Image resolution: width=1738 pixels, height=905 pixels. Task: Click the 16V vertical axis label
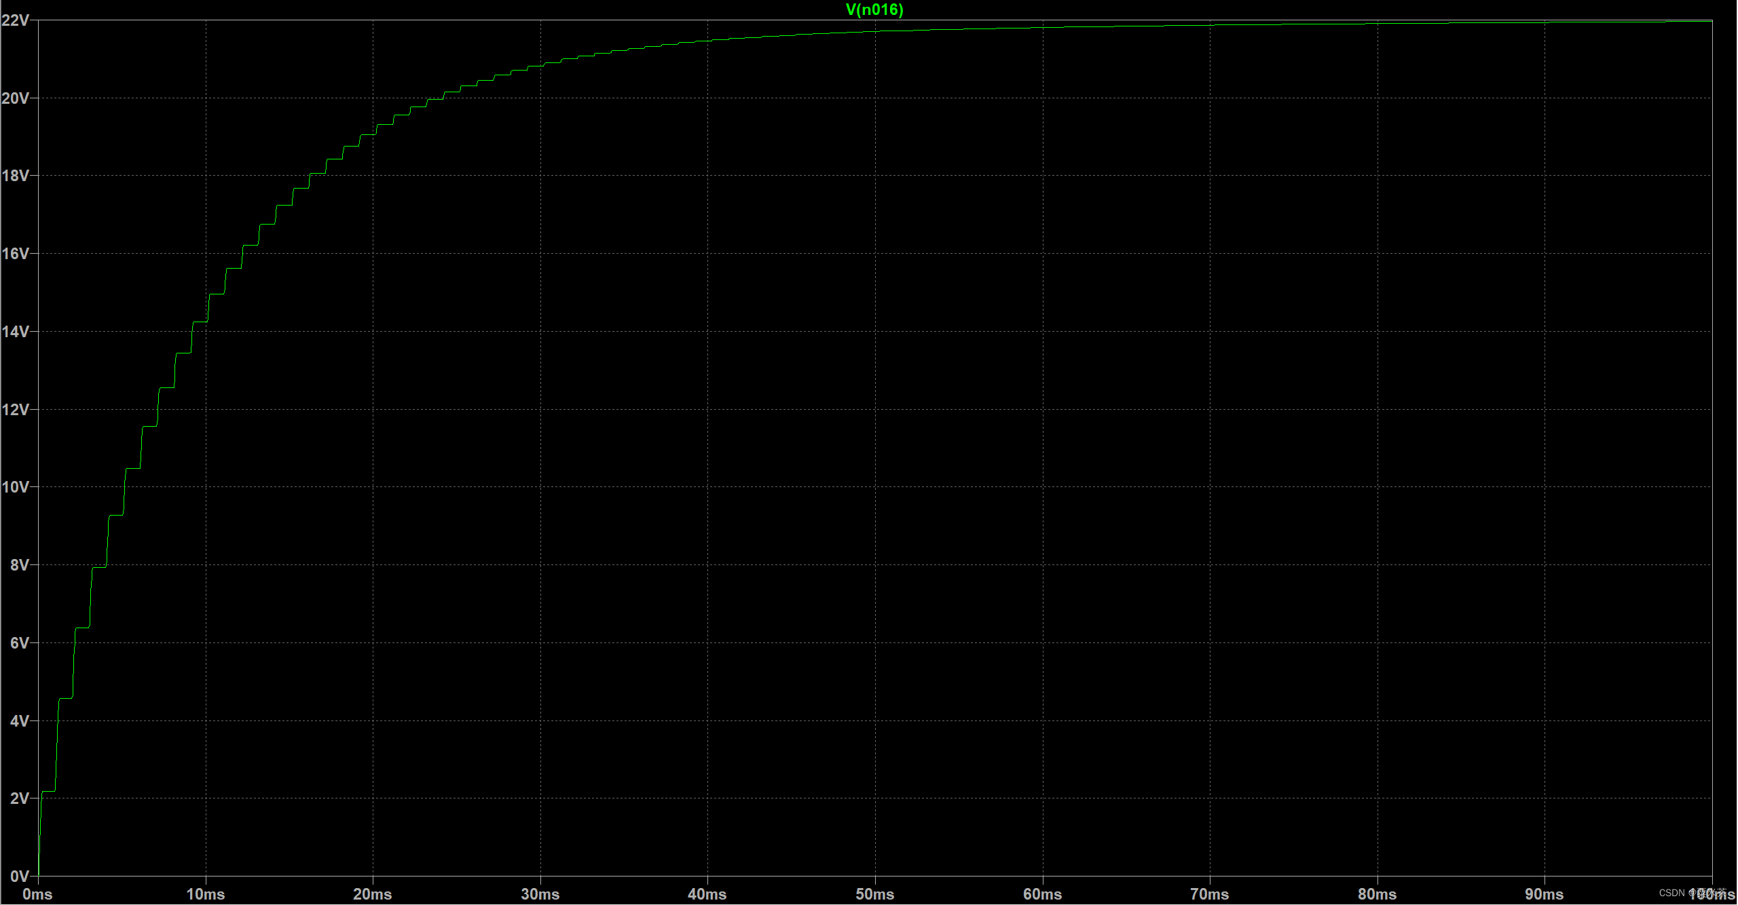(x=16, y=254)
